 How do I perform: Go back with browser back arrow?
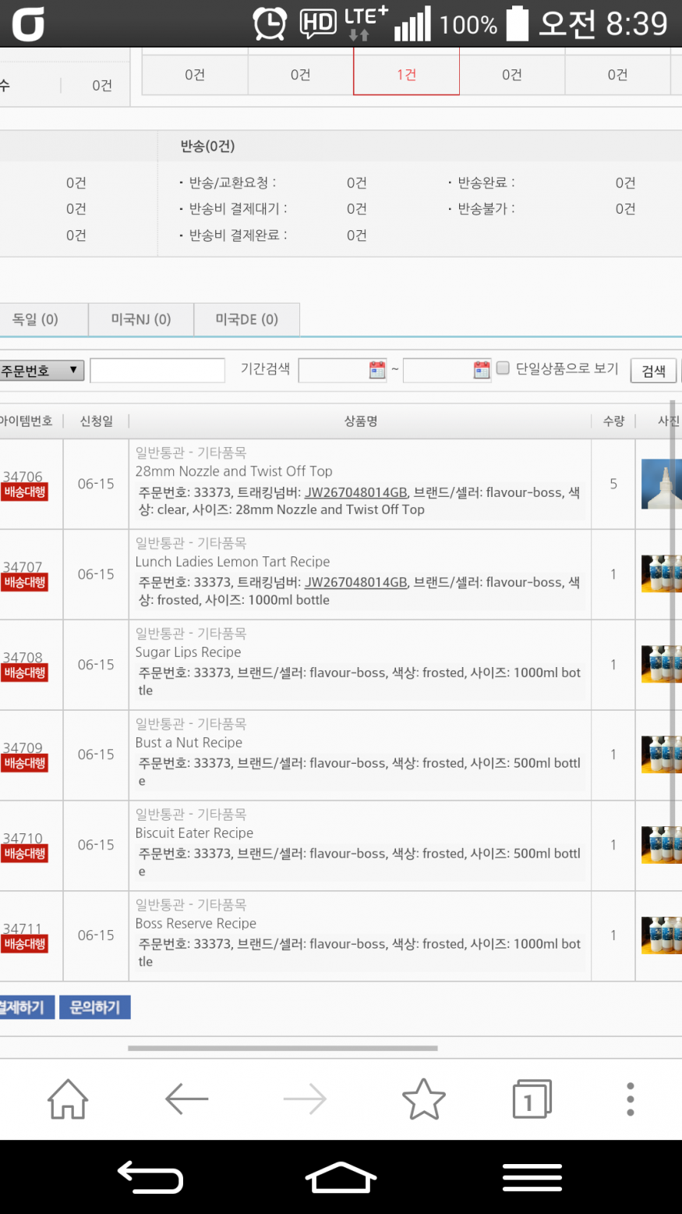pyautogui.click(x=186, y=1099)
